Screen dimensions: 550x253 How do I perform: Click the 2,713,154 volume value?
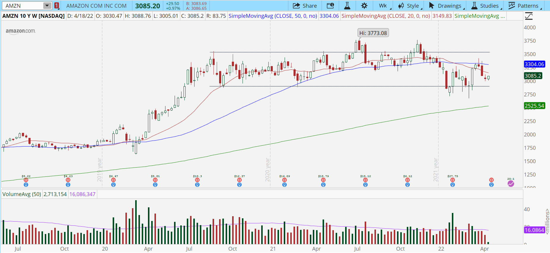(55, 194)
